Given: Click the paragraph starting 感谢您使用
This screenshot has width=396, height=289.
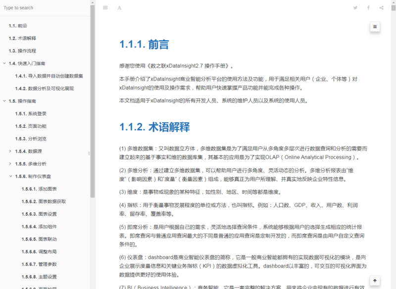Looking at the screenshot, I should (176, 66).
